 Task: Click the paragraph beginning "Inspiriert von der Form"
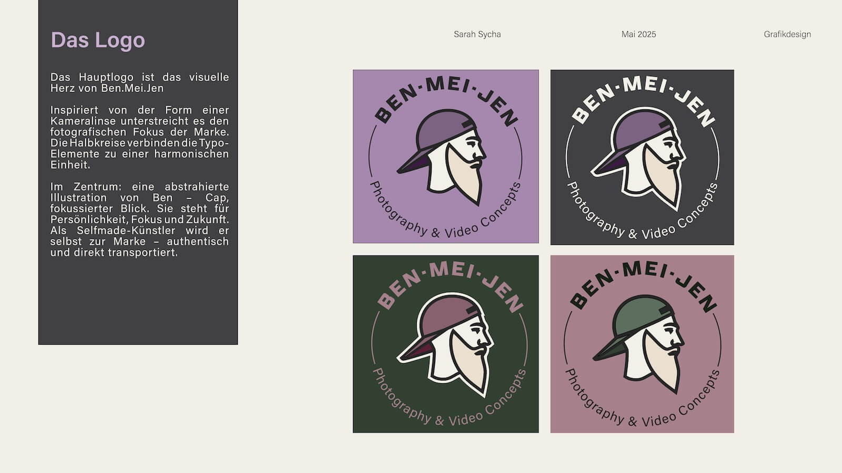(139, 137)
